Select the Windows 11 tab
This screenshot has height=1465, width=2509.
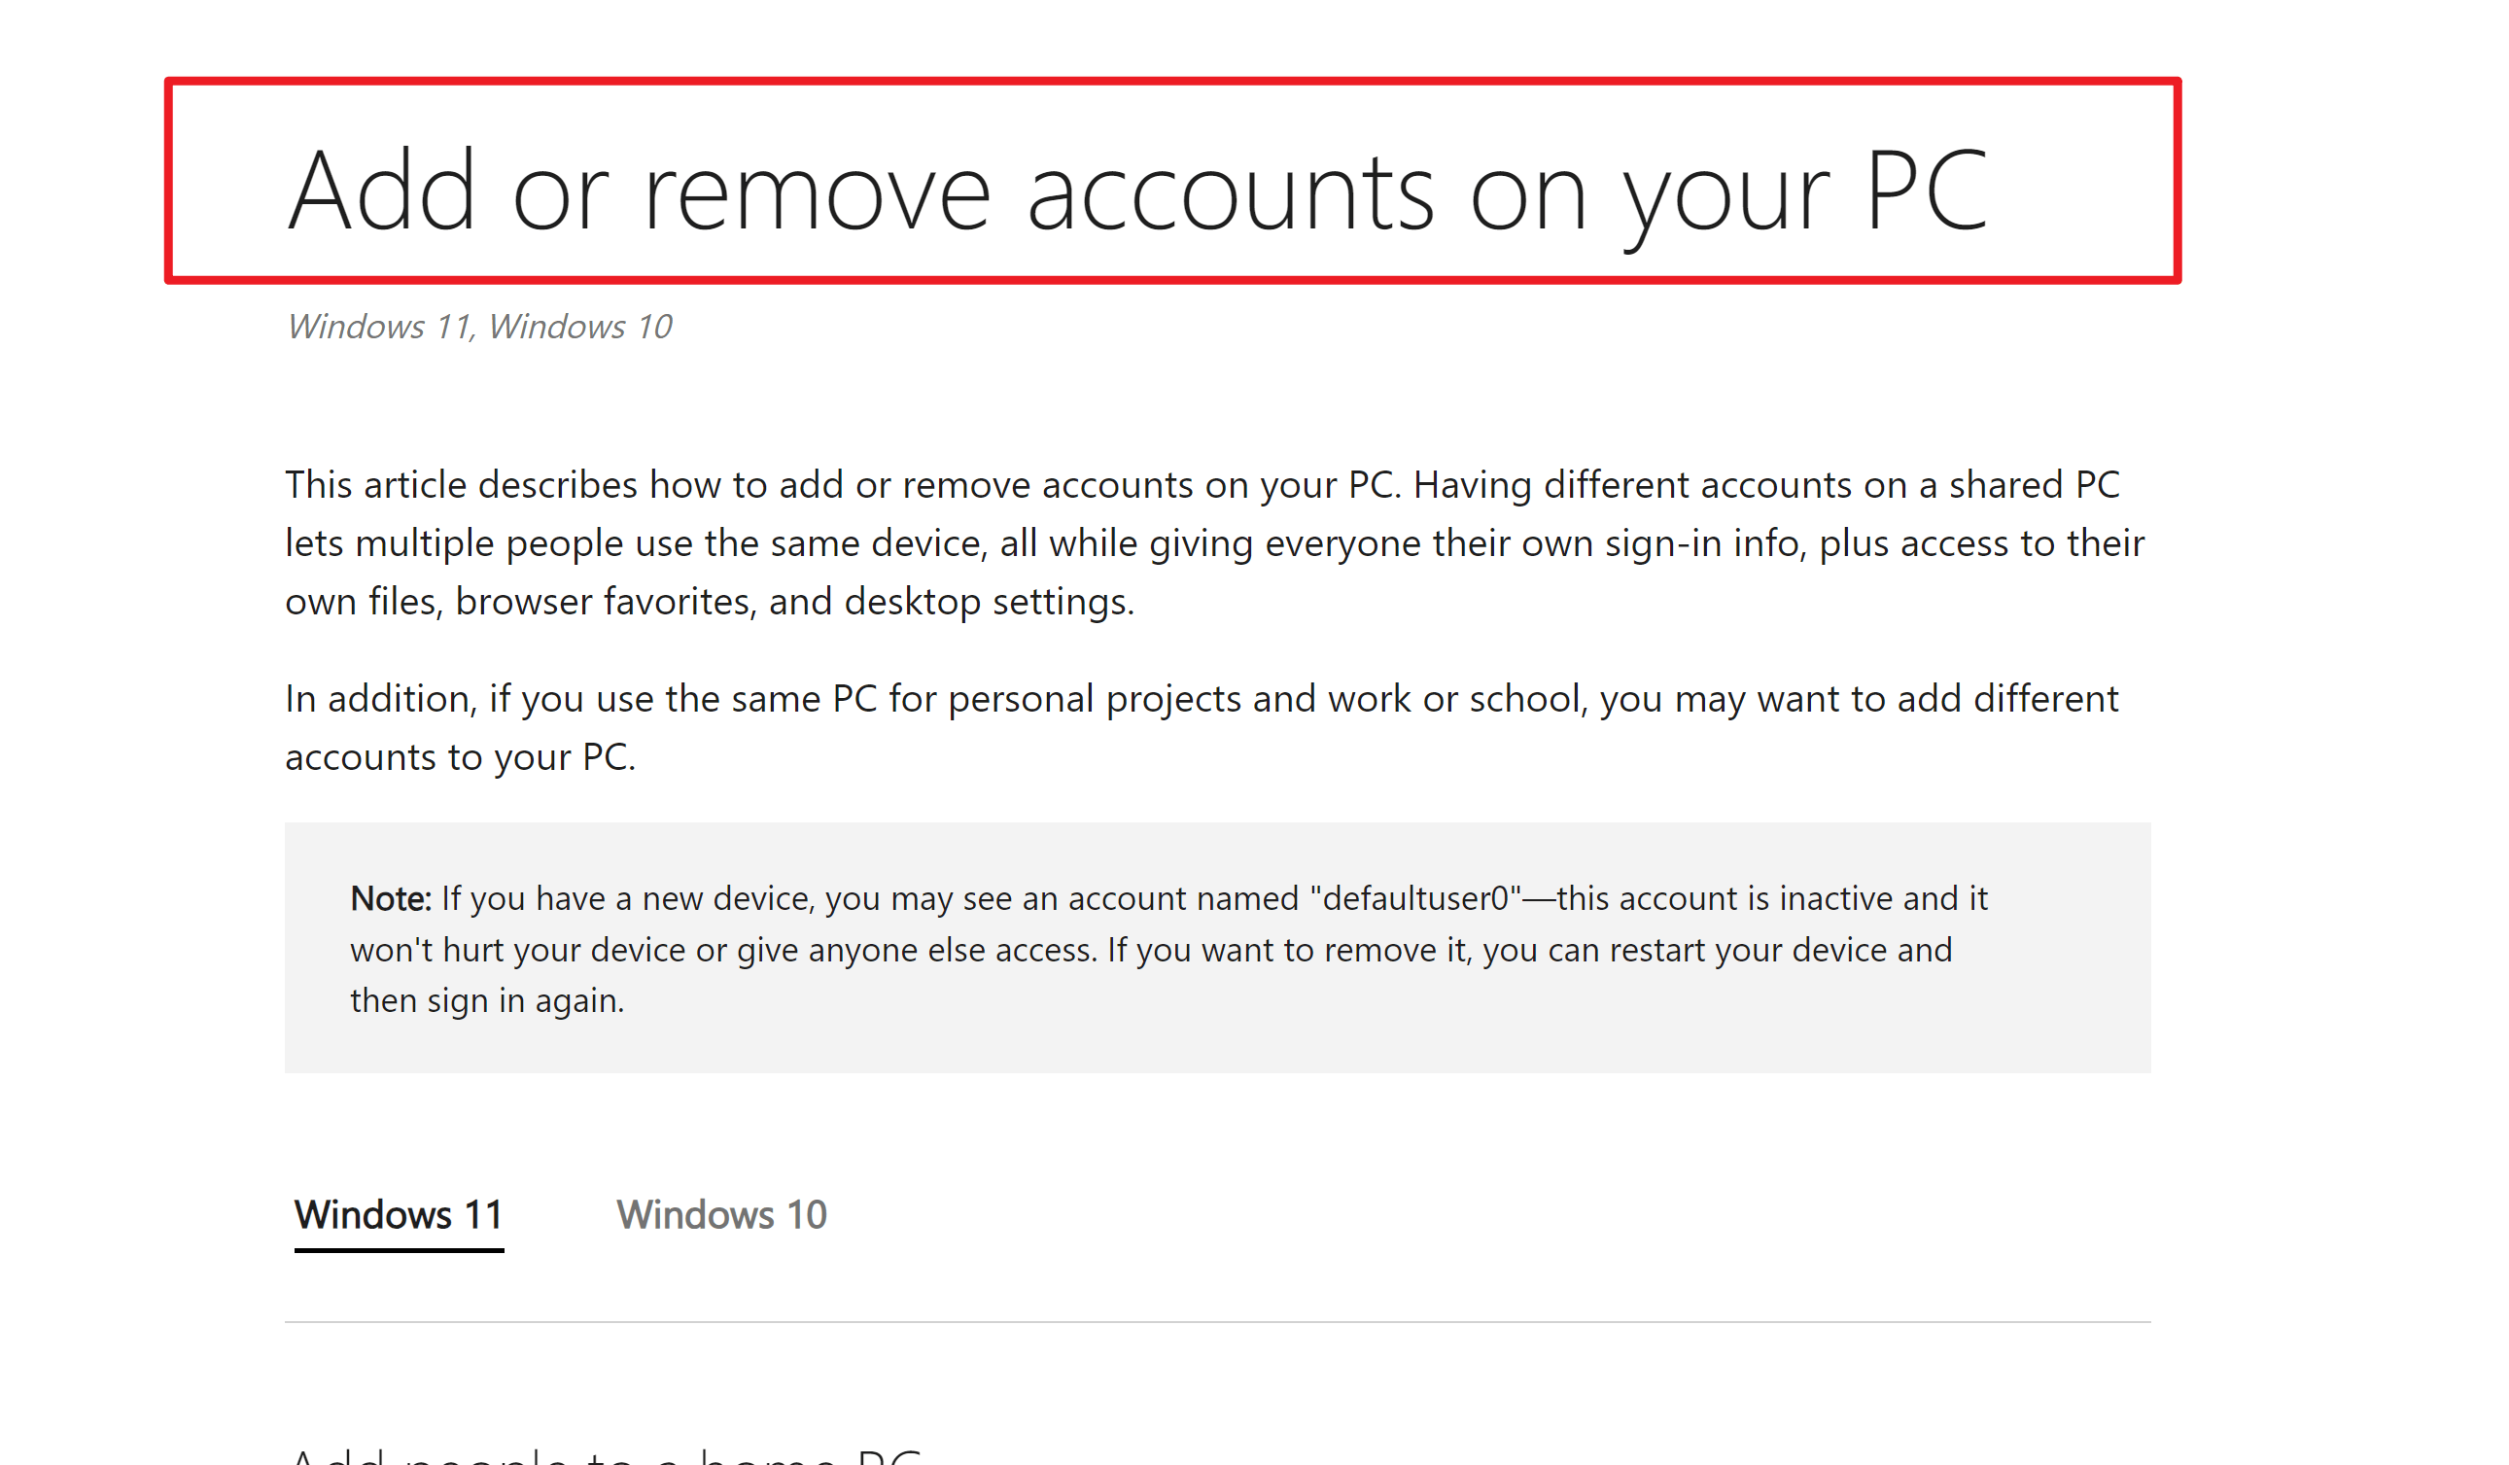(x=399, y=1214)
